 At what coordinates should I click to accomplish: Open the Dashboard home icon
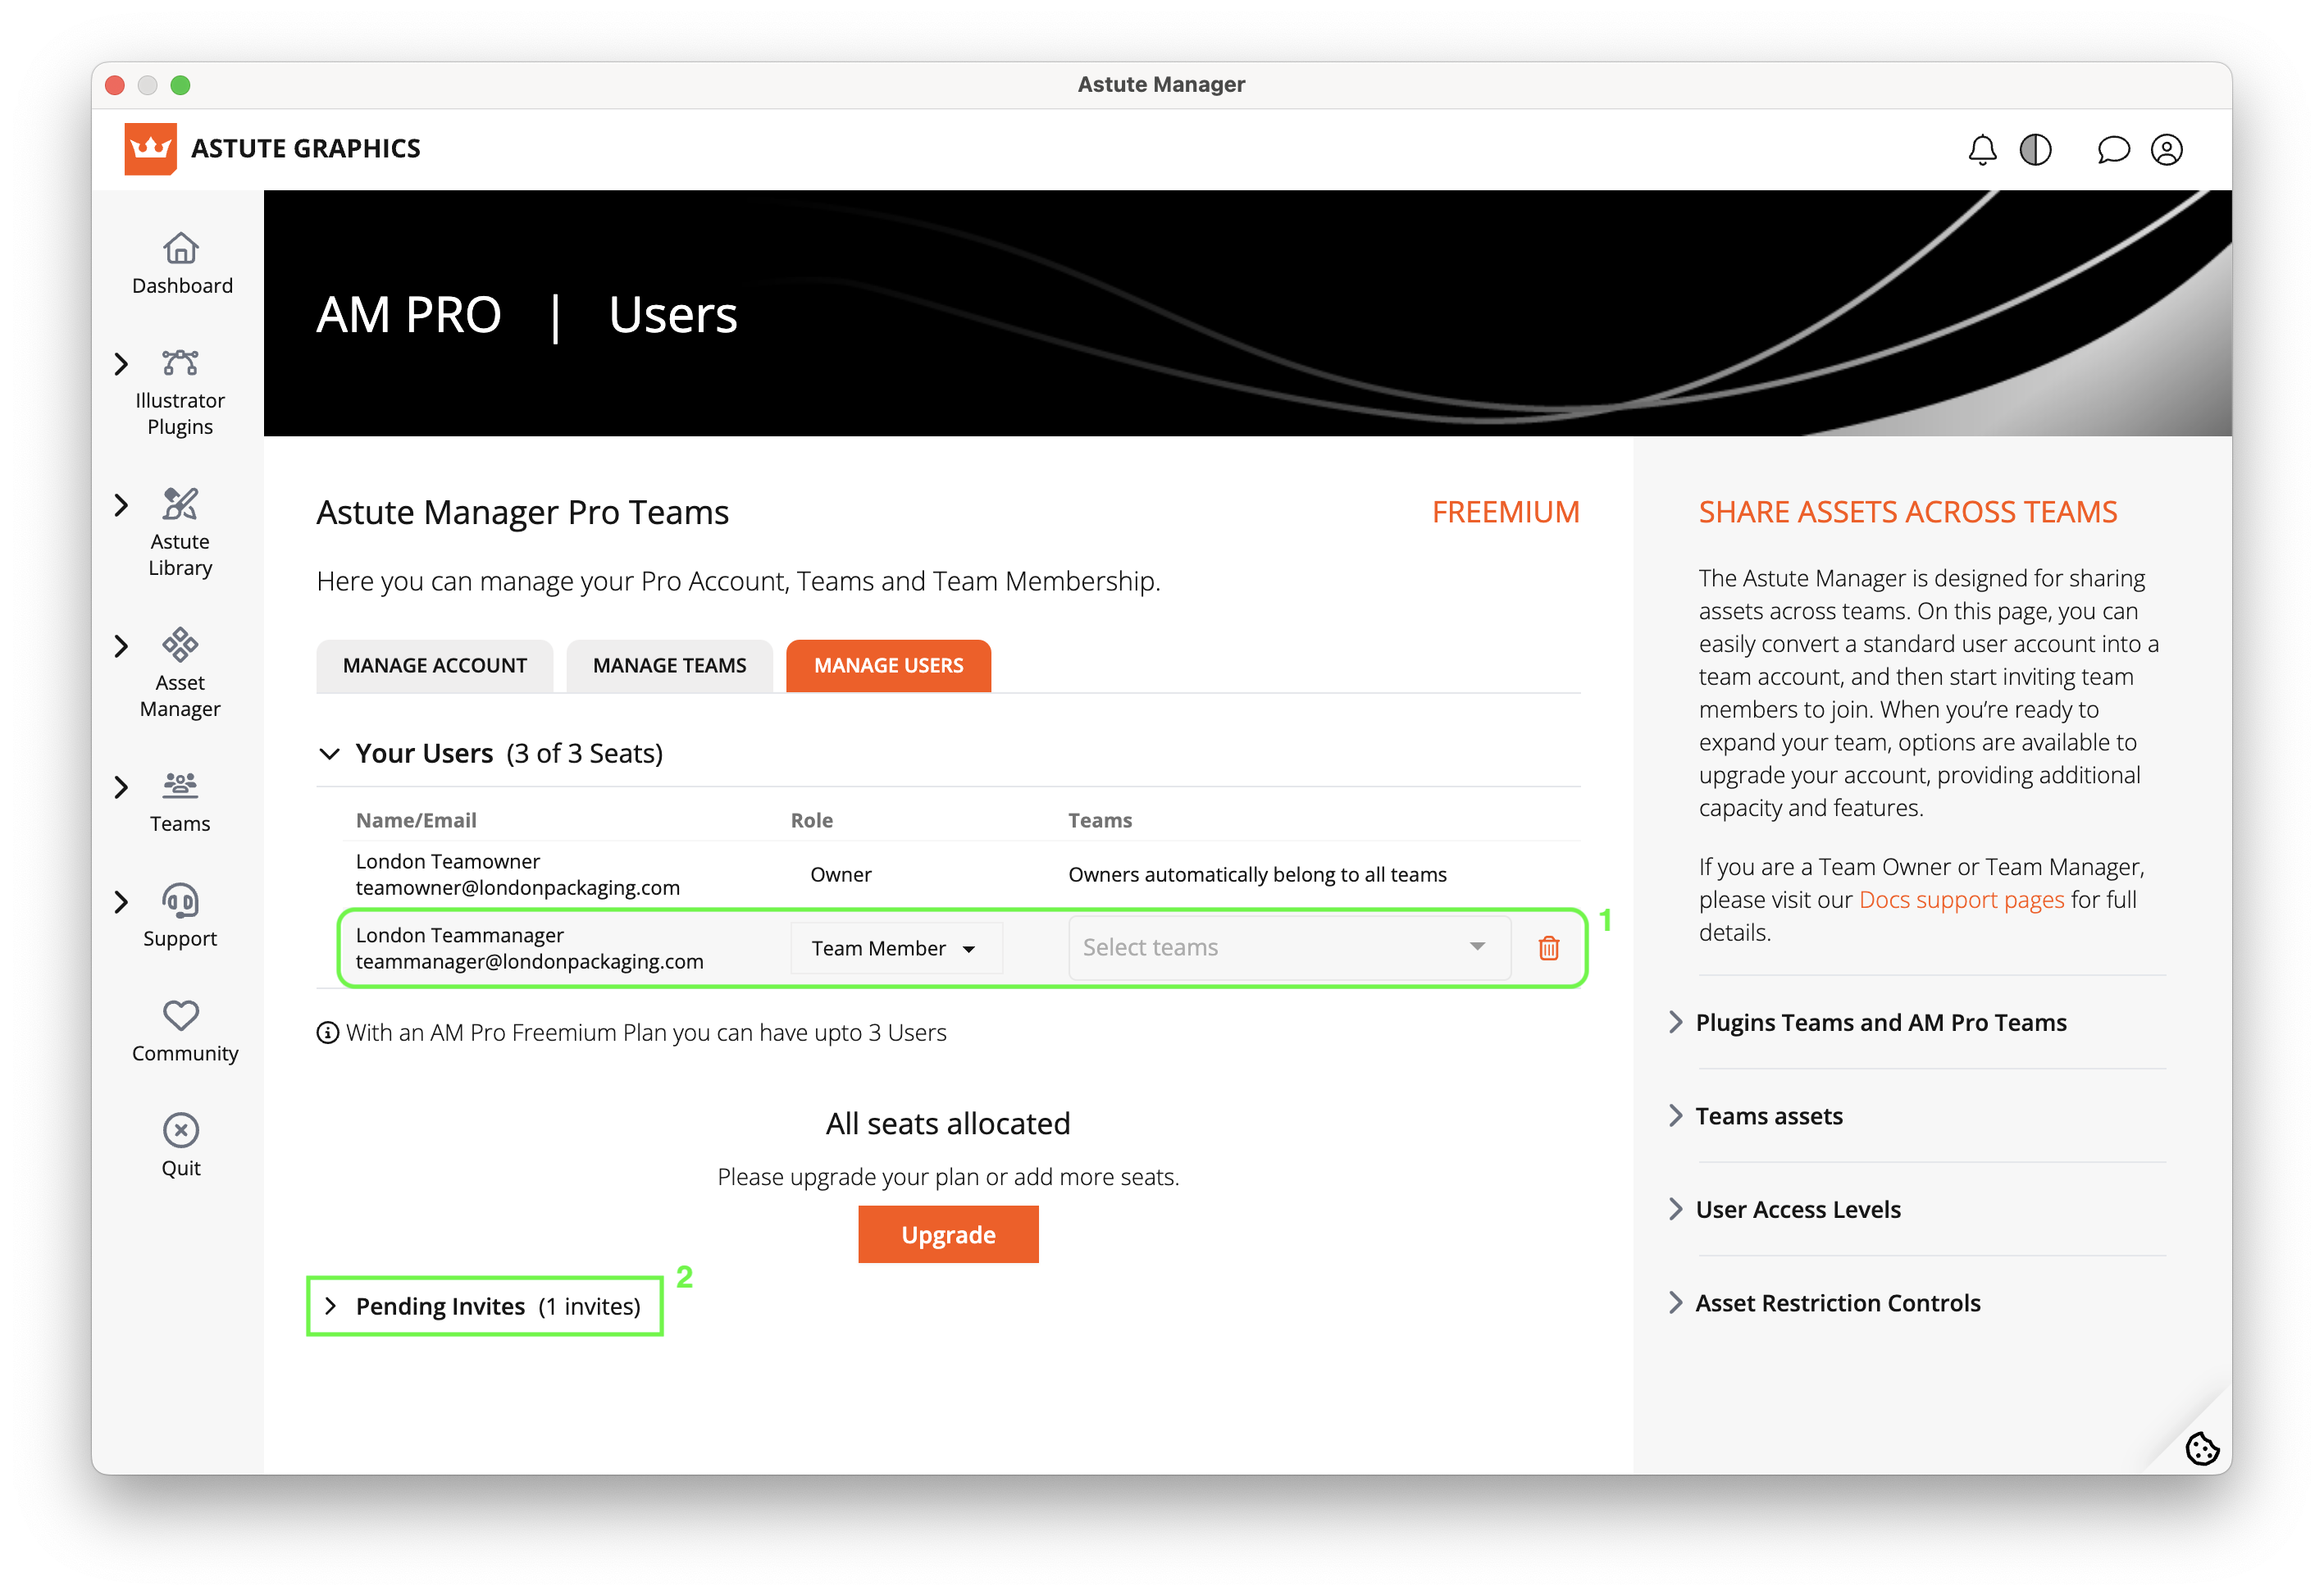180,248
